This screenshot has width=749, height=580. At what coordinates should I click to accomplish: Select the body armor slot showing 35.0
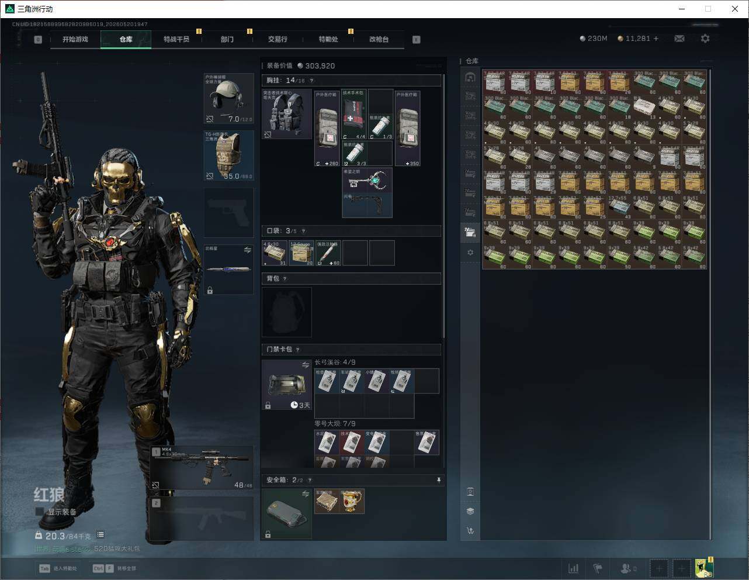(228, 156)
